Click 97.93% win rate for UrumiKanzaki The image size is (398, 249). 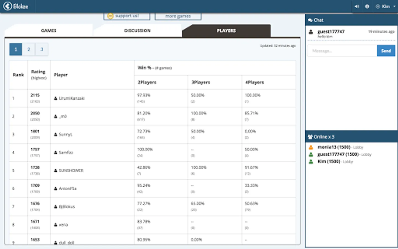[144, 95]
